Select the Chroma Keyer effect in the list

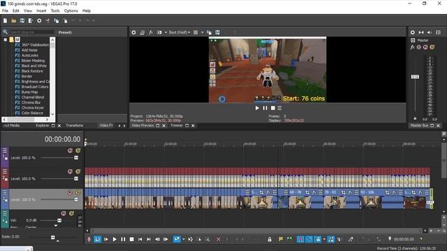click(x=32, y=108)
